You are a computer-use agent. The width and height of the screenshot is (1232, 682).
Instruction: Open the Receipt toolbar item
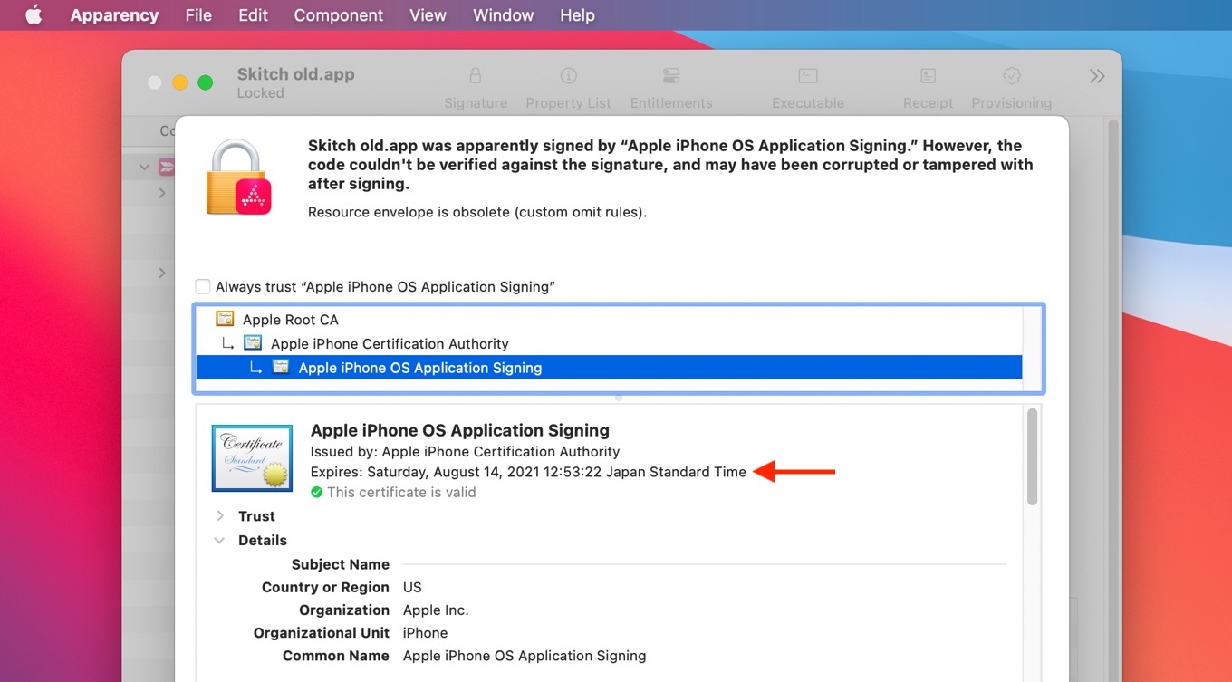pyautogui.click(x=928, y=88)
